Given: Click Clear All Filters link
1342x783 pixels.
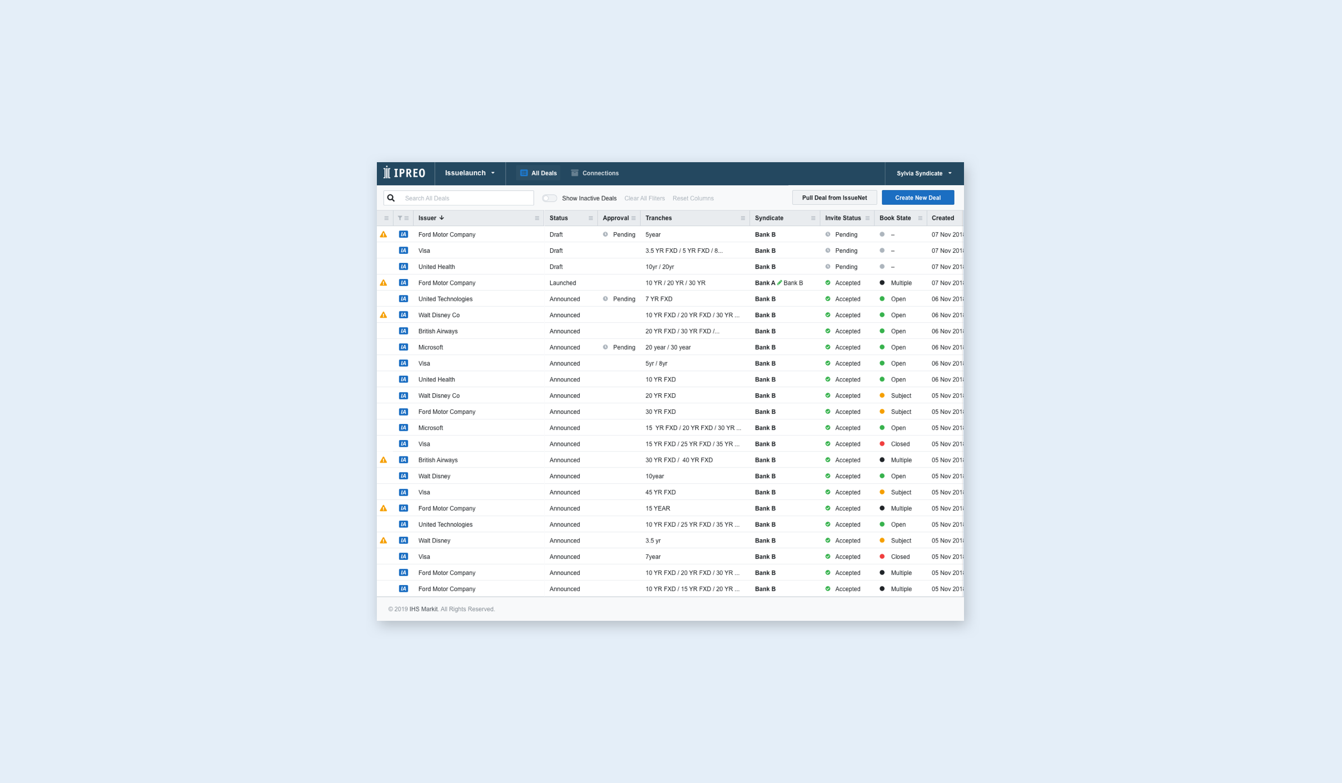Looking at the screenshot, I should [x=645, y=198].
